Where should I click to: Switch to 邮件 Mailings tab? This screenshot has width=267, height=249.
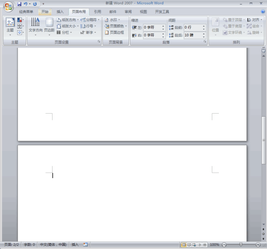click(x=113, y=12)
